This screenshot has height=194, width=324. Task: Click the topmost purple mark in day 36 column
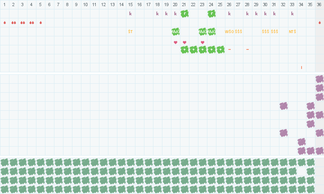point(319,79)
